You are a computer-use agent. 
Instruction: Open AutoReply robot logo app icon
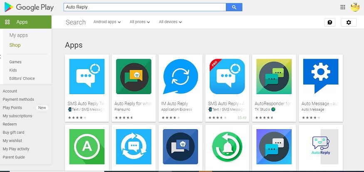(x=321, y=147)
